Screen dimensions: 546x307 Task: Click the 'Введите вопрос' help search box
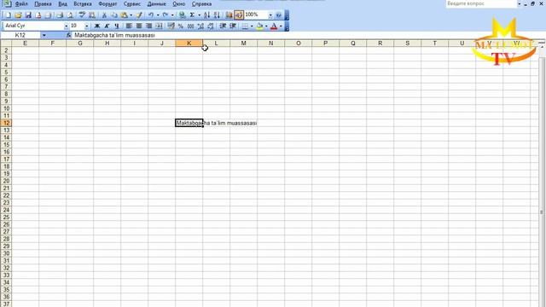(481, 3)
